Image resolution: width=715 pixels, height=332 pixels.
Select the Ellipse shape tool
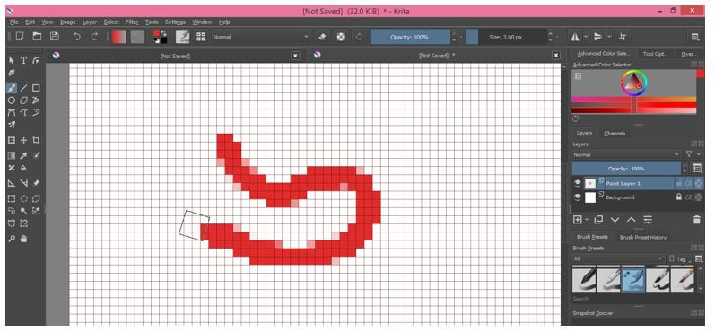[12, 100]
